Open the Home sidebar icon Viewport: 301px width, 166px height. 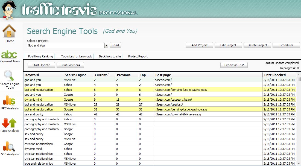pos(10,31)
